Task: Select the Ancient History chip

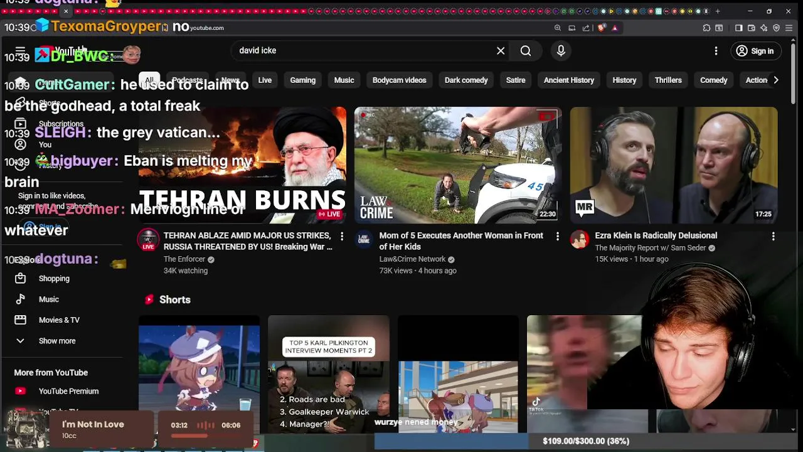Action: 569,80
